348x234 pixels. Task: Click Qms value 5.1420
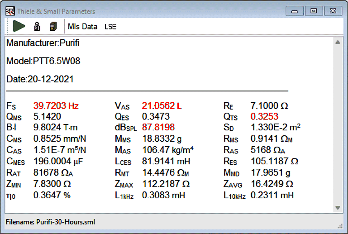47,117
